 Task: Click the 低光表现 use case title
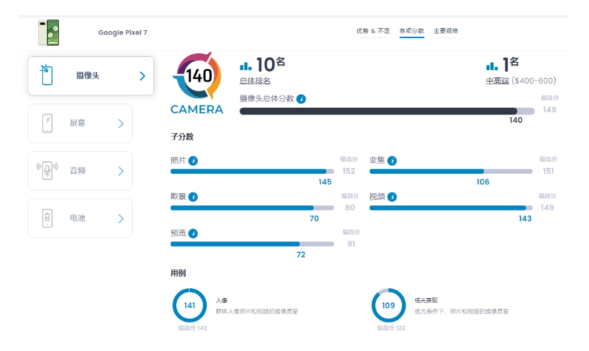click(426, 300)
